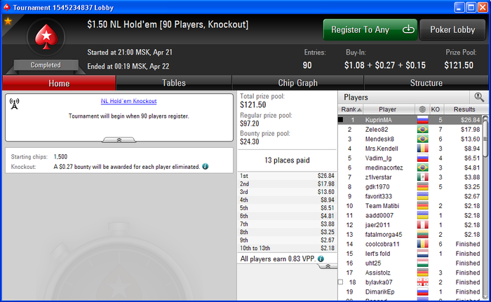Toggle the marker box beside KuprinMA

tap(341, 120)
